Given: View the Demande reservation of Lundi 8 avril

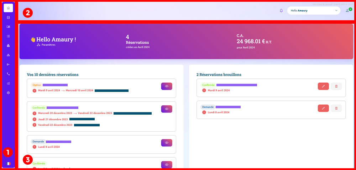Looking at the screenshot, I should click(167, 143).
